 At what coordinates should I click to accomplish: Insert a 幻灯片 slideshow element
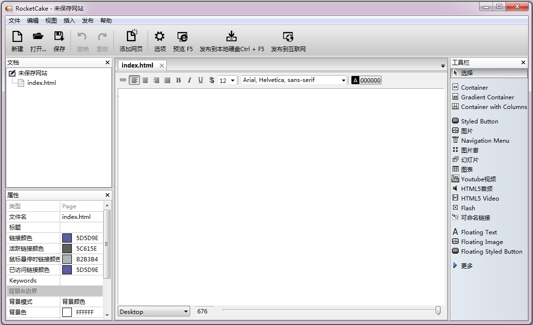coord(468,160)
